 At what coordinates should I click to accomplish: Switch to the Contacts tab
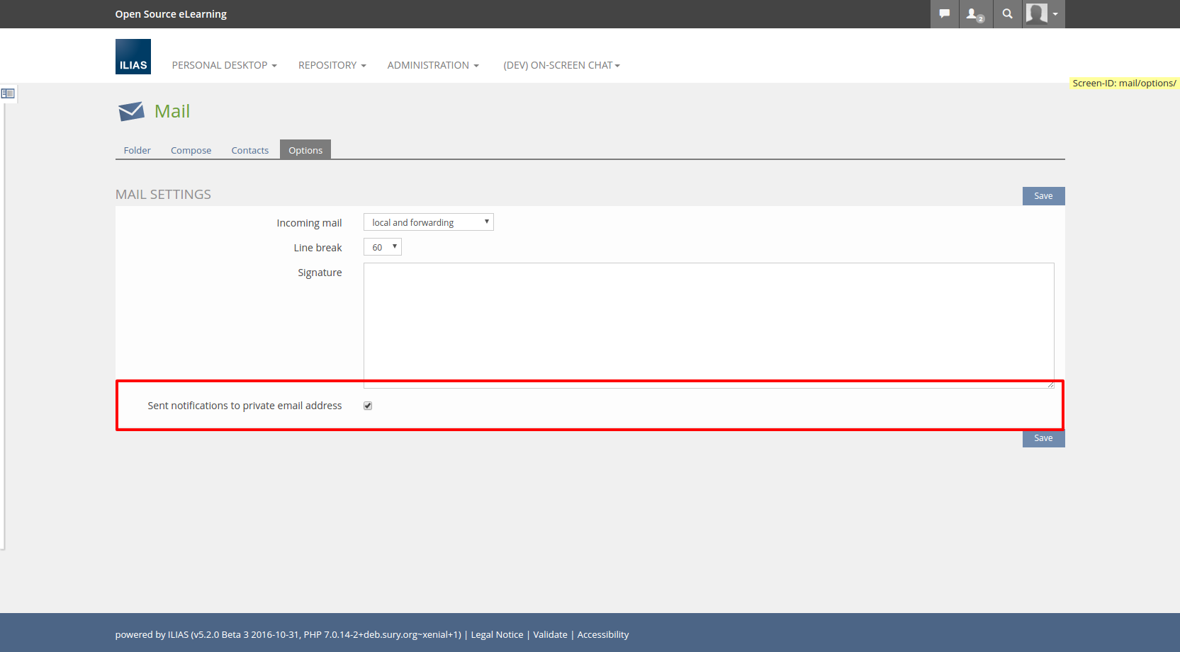(249, 150)
